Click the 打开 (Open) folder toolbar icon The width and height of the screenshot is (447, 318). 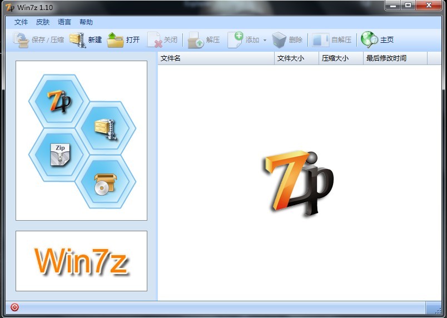point(115,40)
